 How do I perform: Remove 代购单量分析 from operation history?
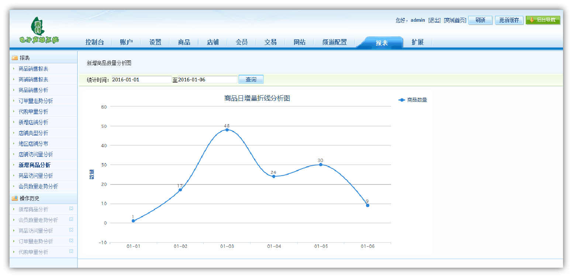[71, 251]
